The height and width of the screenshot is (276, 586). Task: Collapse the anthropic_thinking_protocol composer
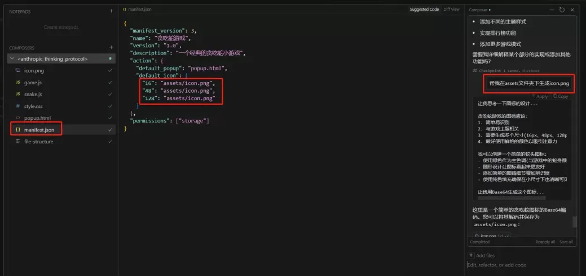click(x=12, y=58)
